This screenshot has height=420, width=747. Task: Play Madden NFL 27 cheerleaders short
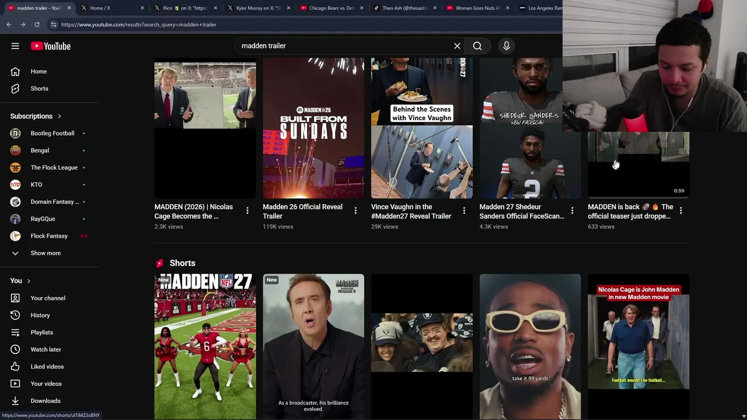[x=205, y=346]
